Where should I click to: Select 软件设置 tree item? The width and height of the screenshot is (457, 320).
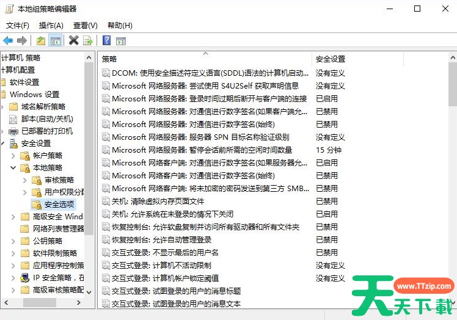click(x=24, y=82)
